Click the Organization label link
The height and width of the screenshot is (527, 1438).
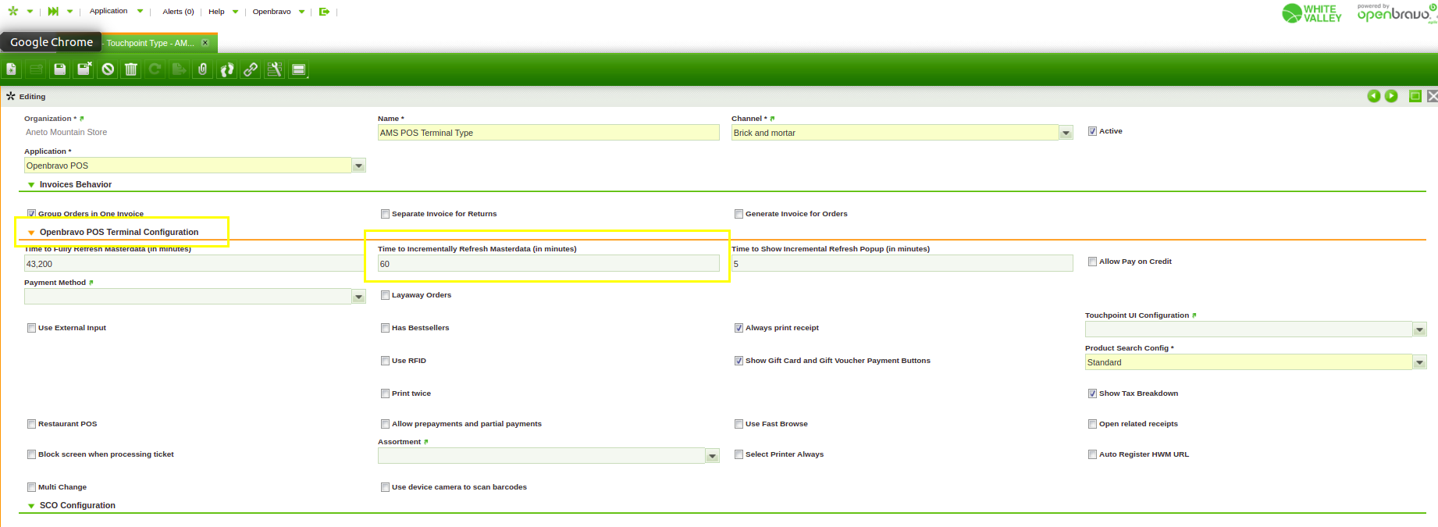click(48, 119)
